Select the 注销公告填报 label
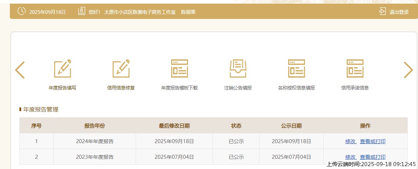418x169 pixels. [x=238, y=88]
